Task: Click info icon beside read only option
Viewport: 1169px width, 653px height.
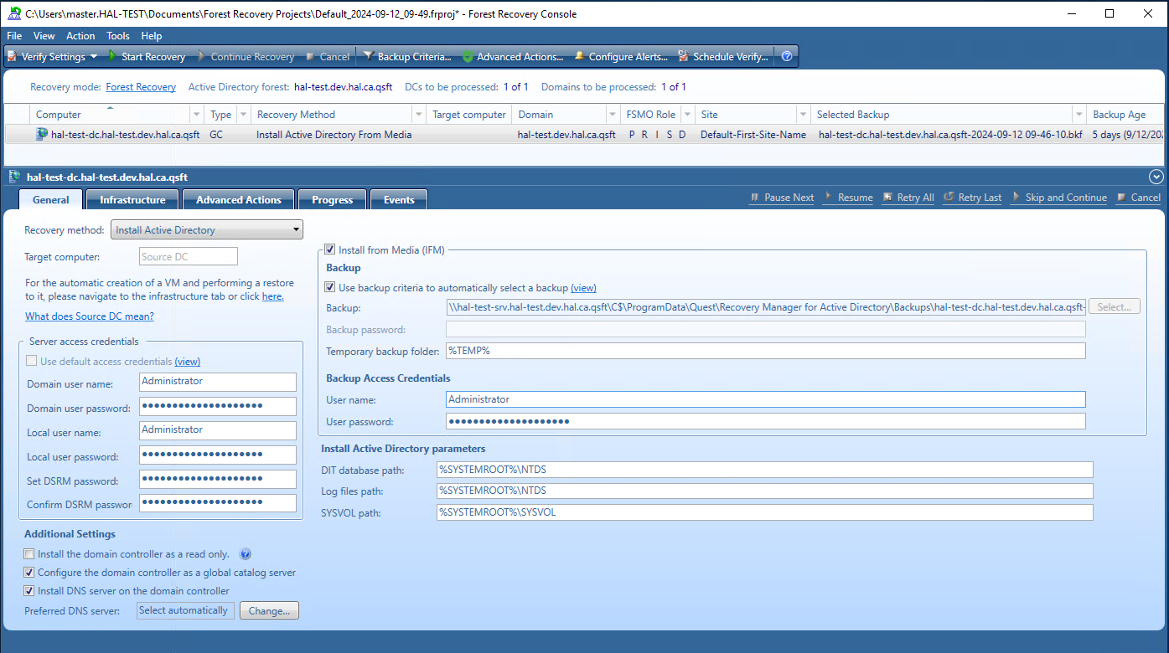Action: coord(246,554)
